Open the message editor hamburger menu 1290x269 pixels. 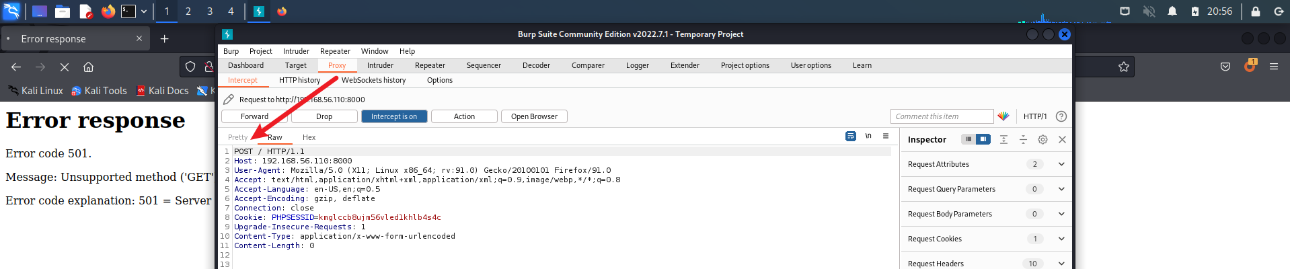point(886,136)
